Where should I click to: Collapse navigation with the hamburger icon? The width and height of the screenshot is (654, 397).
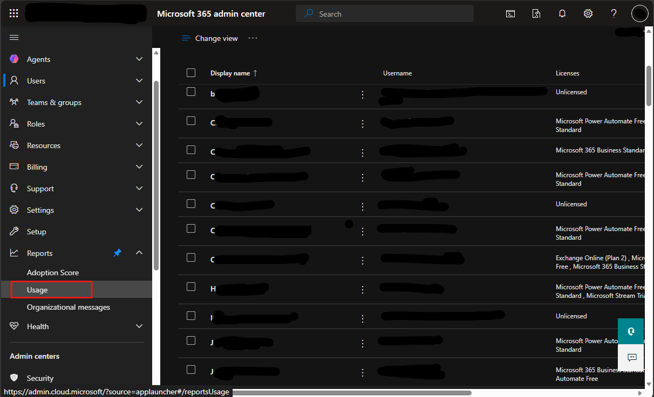coord(14,37)
